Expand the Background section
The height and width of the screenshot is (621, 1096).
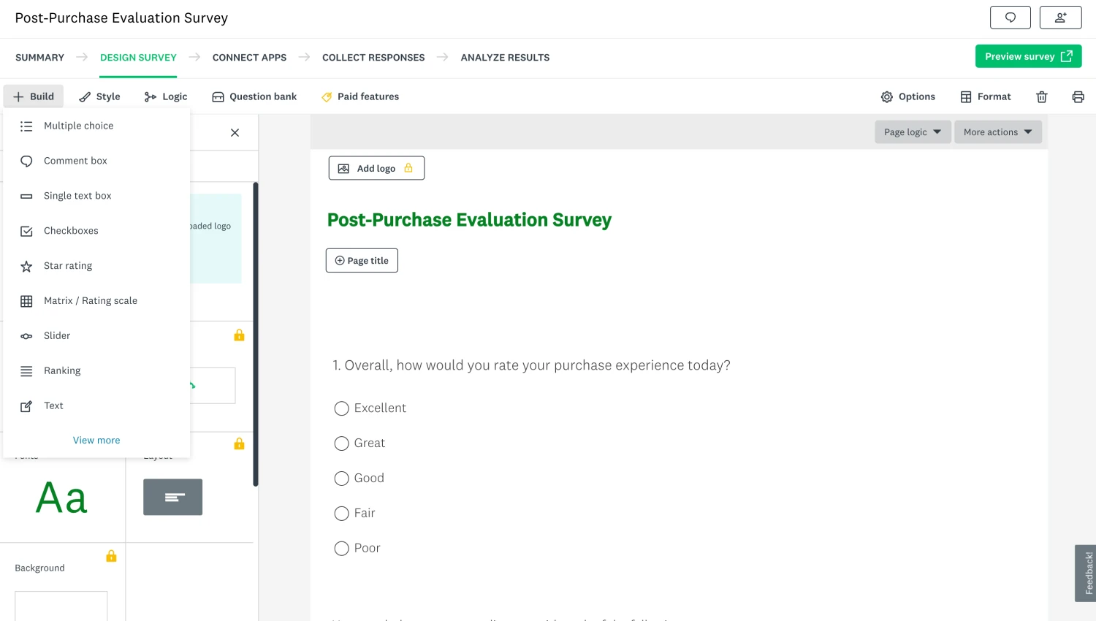[39, 568]
